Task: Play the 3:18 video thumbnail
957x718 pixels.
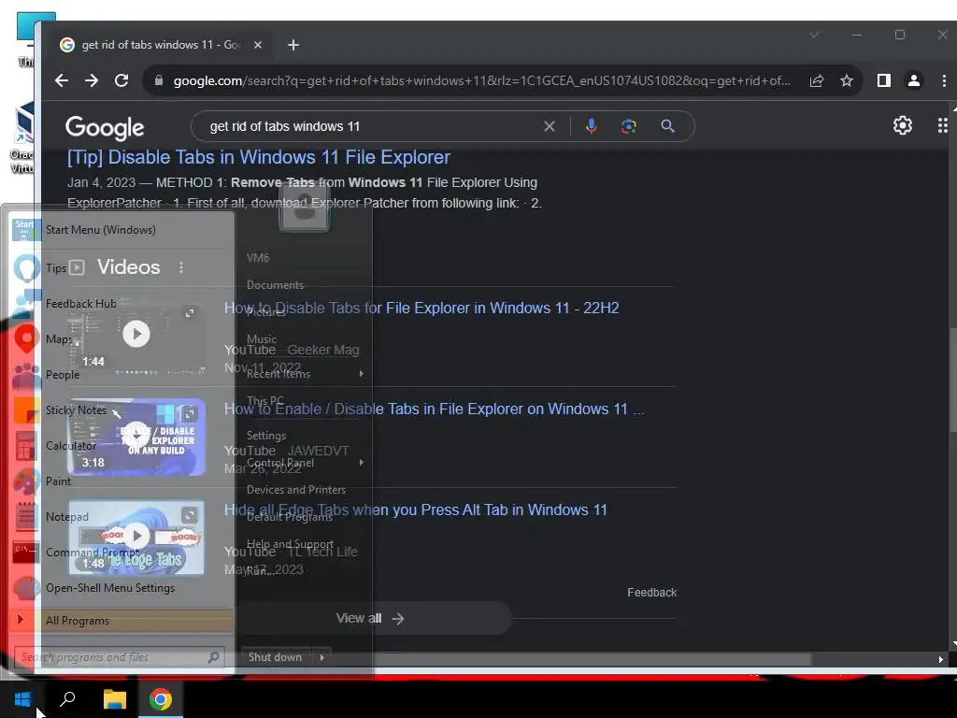Action: point(136,437)
